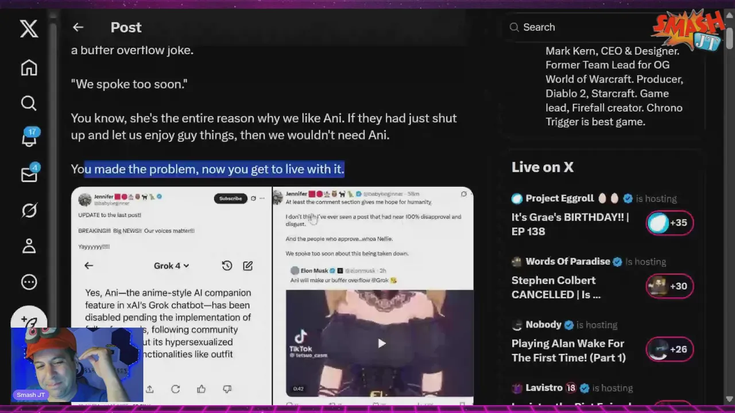Click the video timestamp 0:42

pos(298,389)
